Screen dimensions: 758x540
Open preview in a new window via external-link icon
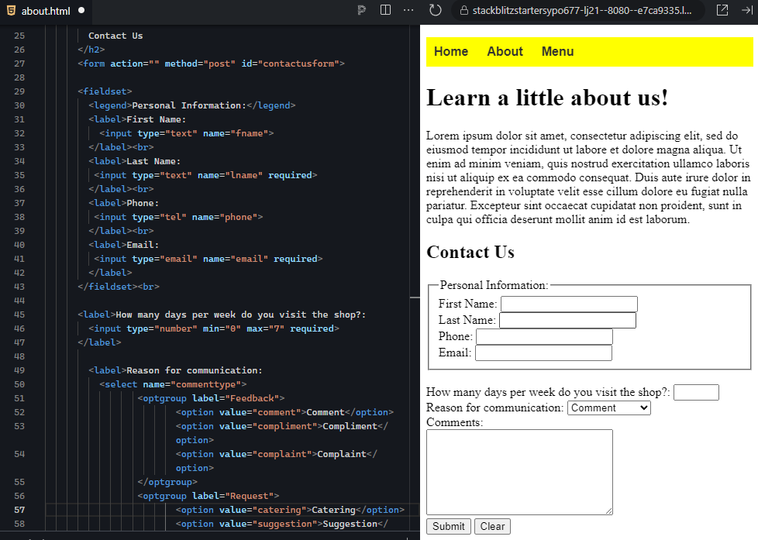click(x=722, y=10)
